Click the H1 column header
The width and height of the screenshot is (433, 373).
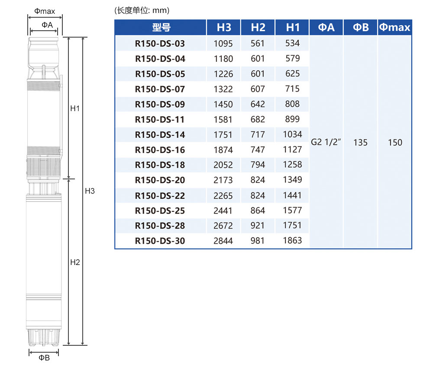click(x=293, y=28)
